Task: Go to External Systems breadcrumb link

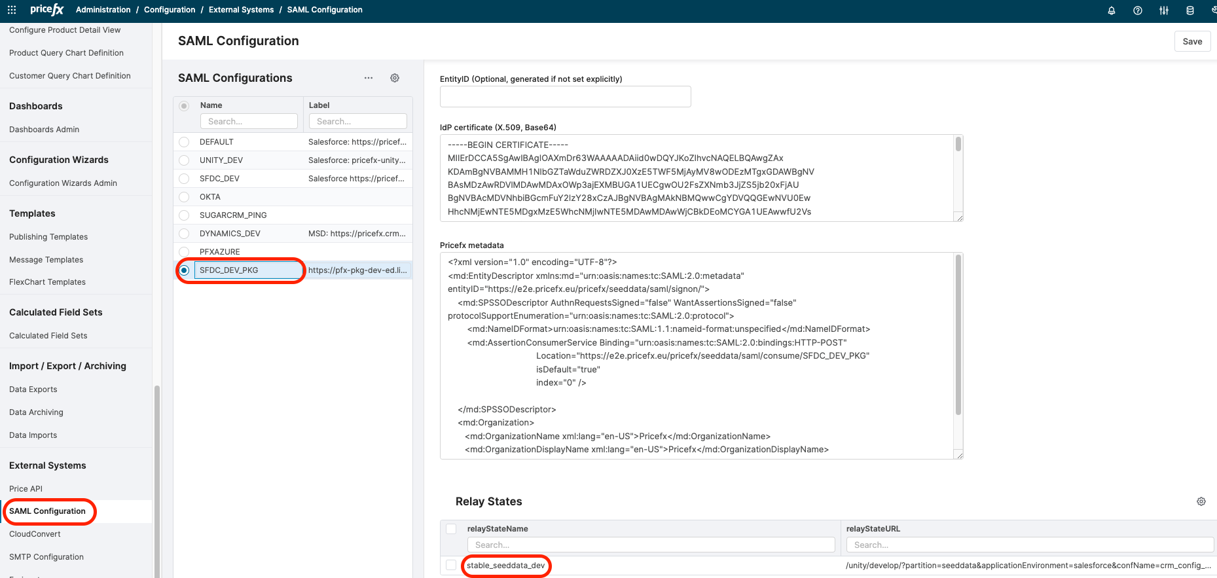Action: [241, 10]
